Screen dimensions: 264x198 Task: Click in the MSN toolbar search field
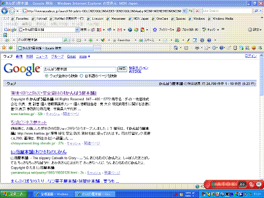(x=40, y=40)
